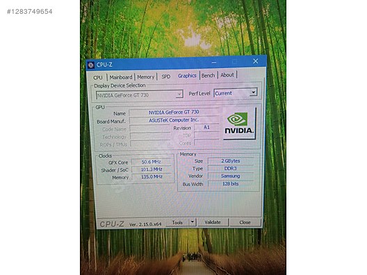Minimize the CPU-Z window
The height and width of the screenshot is (275, 367).
[213, 62]
